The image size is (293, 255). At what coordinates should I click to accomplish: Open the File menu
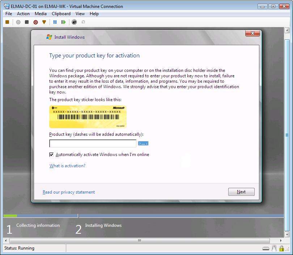coord(9,14)
